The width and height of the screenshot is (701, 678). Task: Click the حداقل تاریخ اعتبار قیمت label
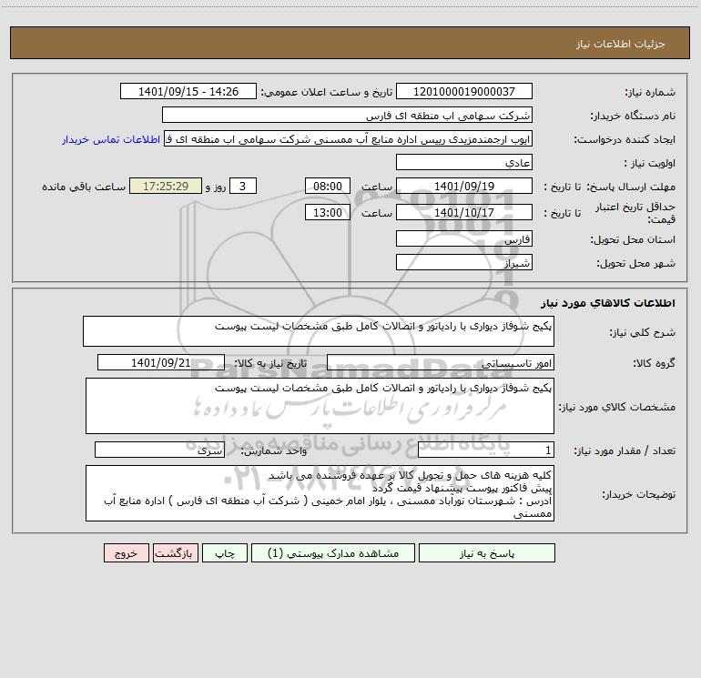[635, 213]
